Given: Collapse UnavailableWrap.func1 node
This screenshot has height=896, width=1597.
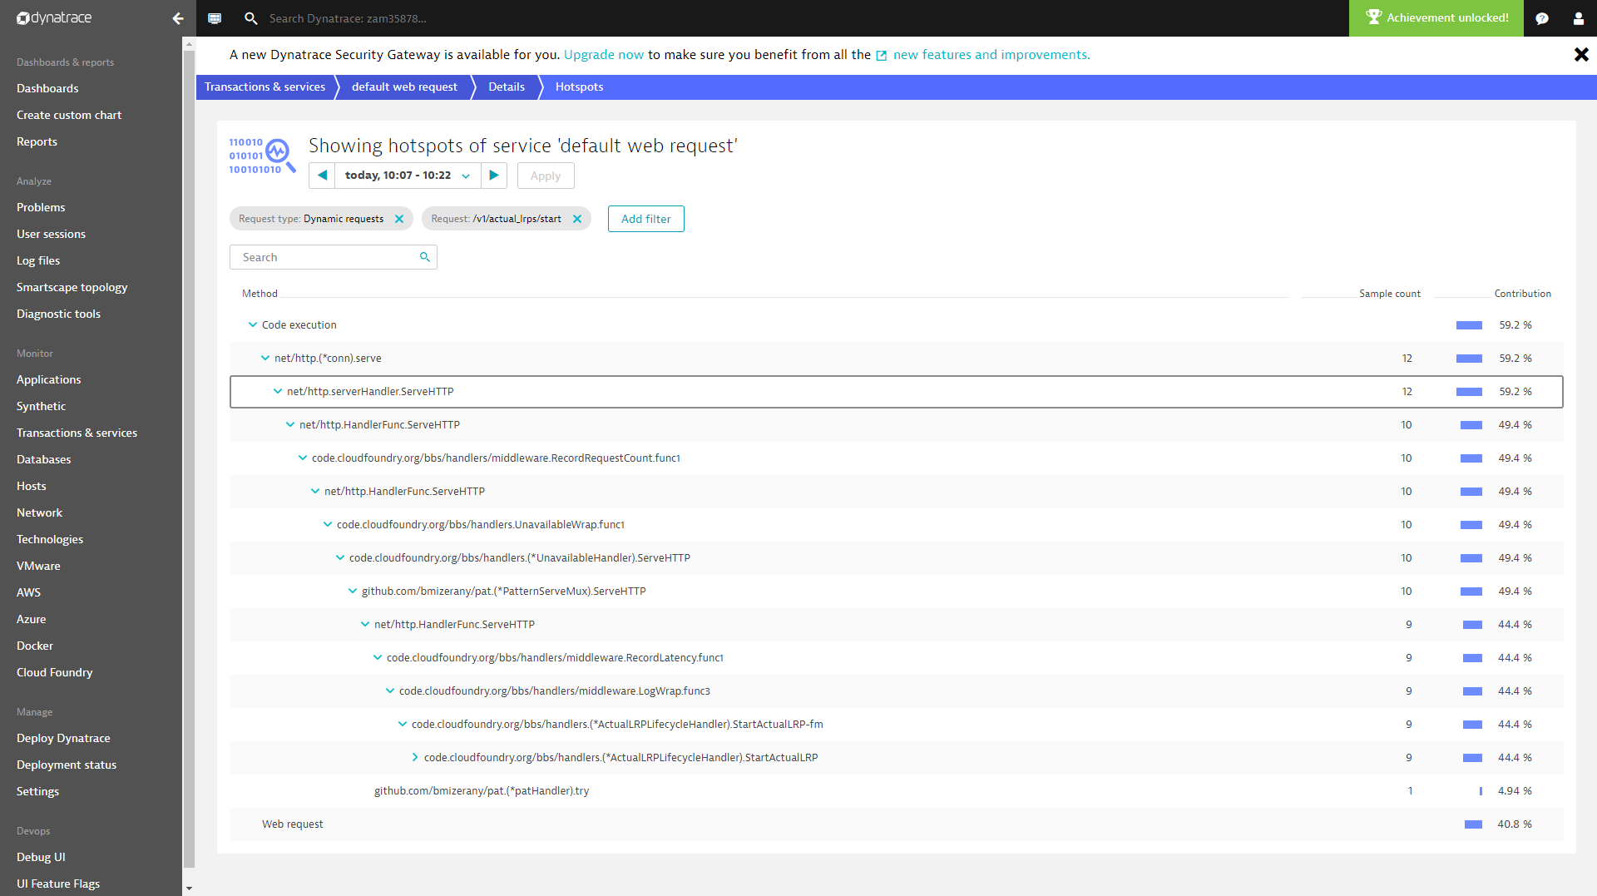Looking at the screenshot, I should point(328,525).
